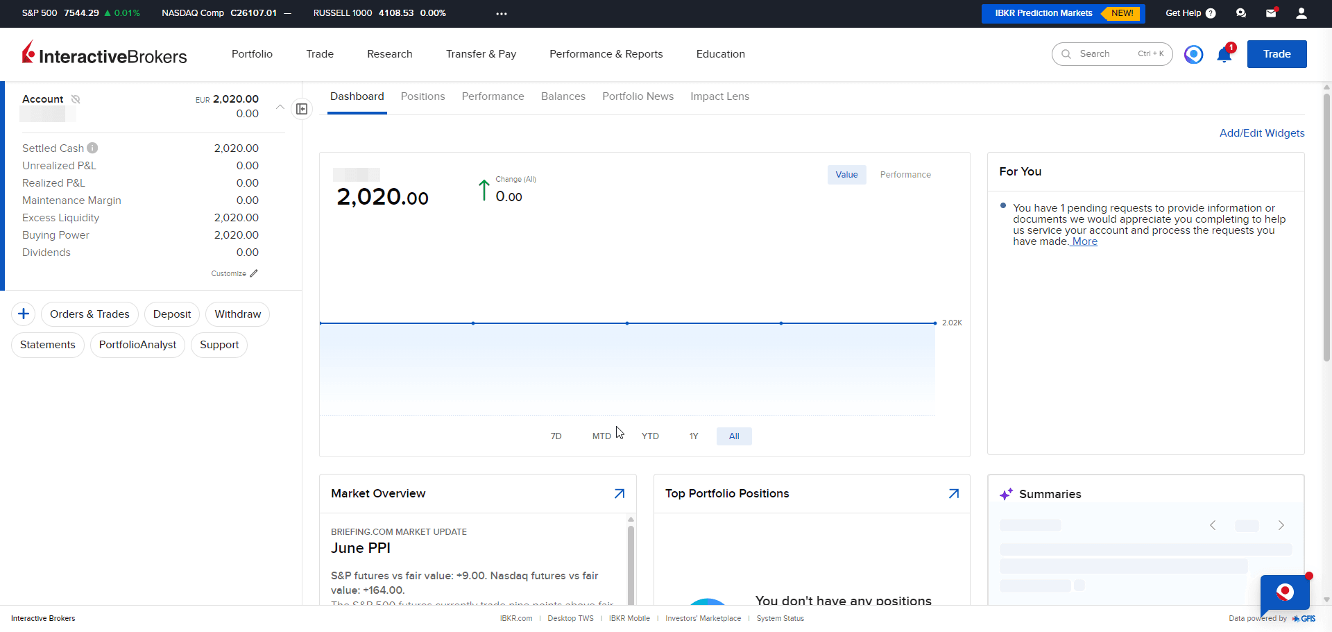1332x632 pixels.
Task: Switch to the Impact Lens tab
Action: click(x=719, y=96)
